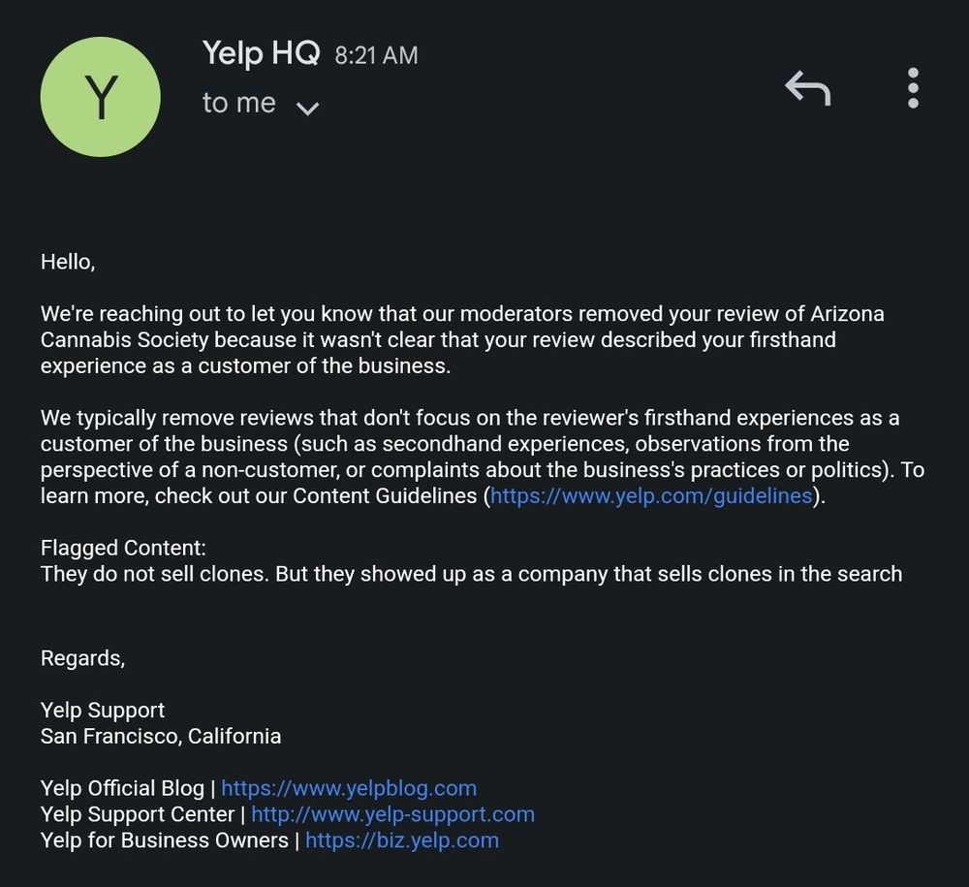
Task: Select the flagged "They do not sell clones" text
Action: [x=471, y=574]
